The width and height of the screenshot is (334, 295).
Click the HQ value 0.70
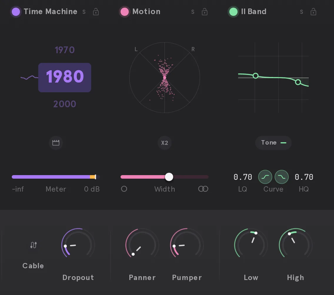304,177
